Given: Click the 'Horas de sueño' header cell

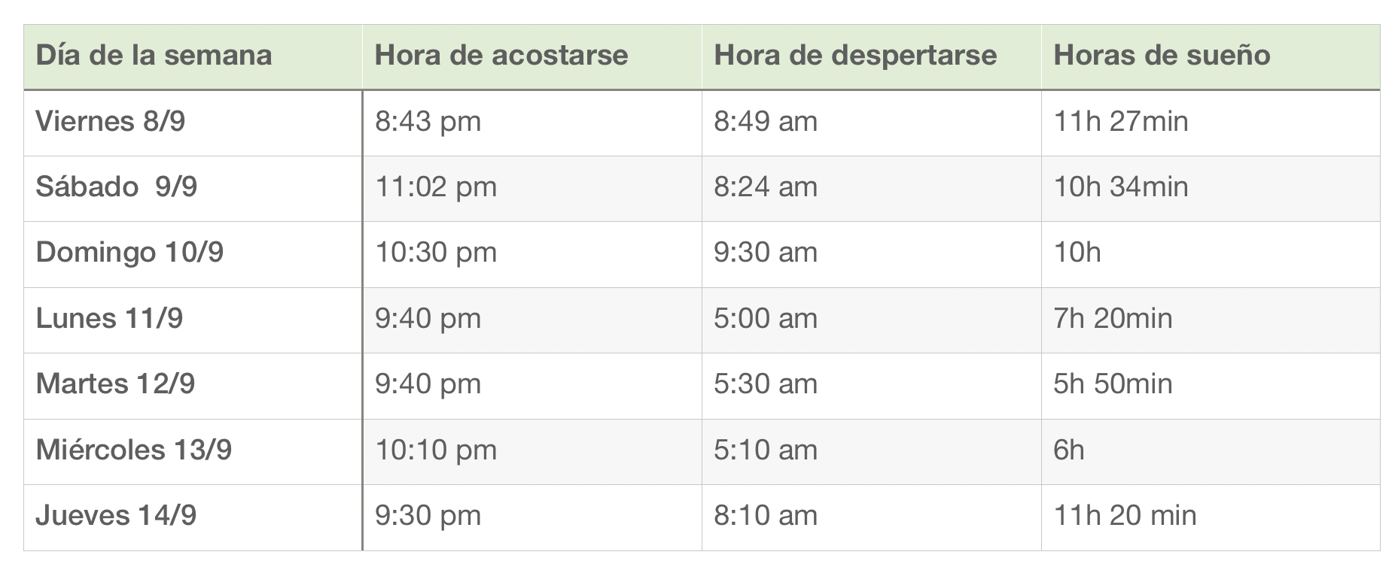Looking at the screenshot, I should [1162, 56].
